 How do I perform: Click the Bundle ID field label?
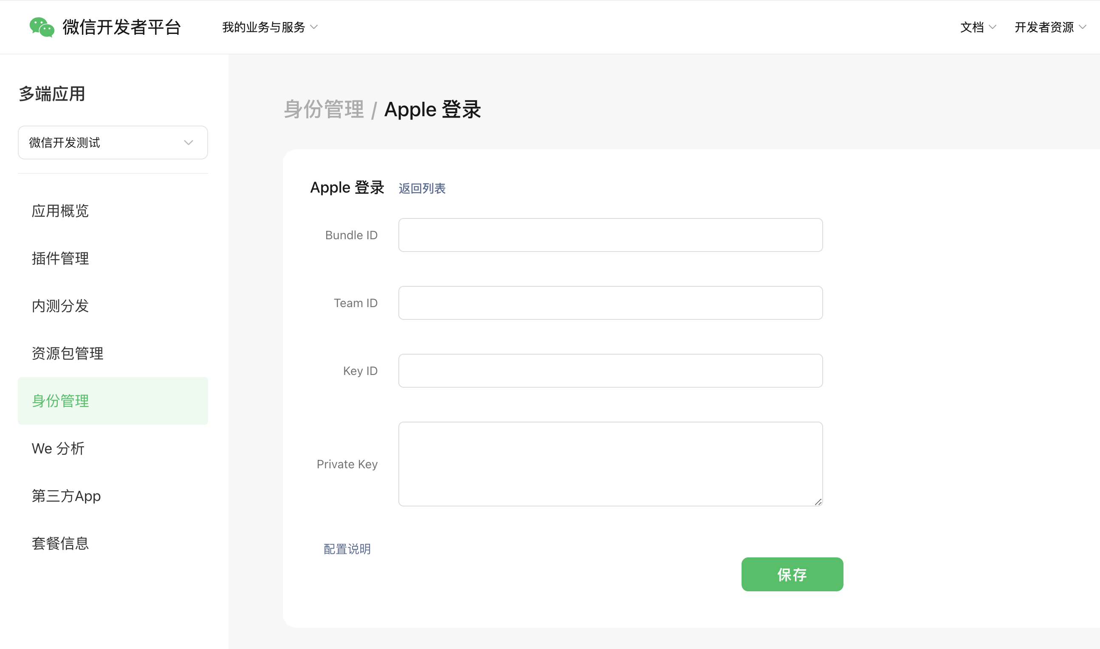351,235
